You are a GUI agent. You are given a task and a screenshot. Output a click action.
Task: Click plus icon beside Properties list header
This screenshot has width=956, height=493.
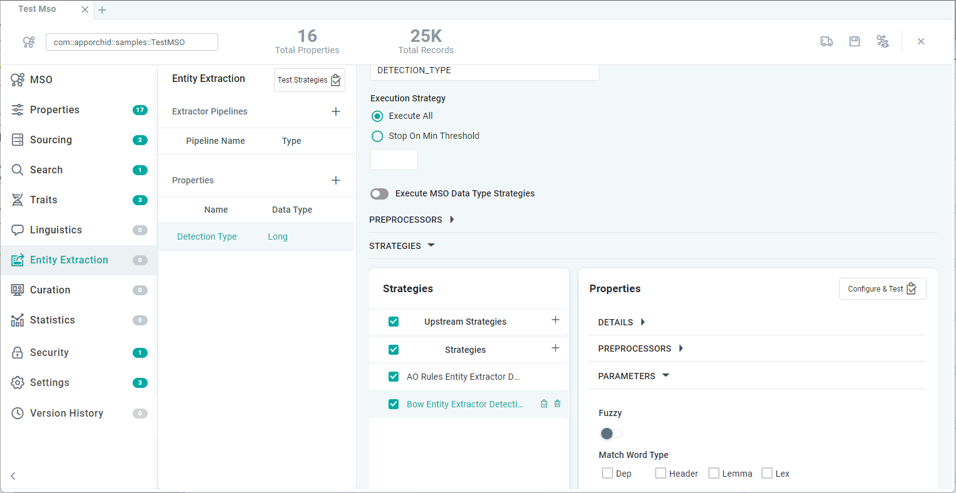pyautogui.click(x=336, y=180)
